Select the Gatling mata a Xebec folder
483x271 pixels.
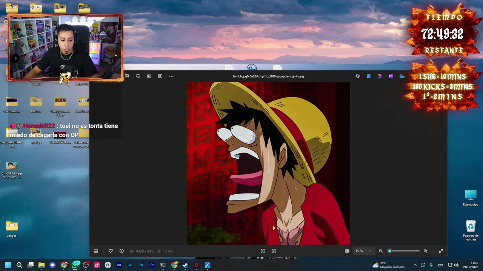click(x=60, y=107)
